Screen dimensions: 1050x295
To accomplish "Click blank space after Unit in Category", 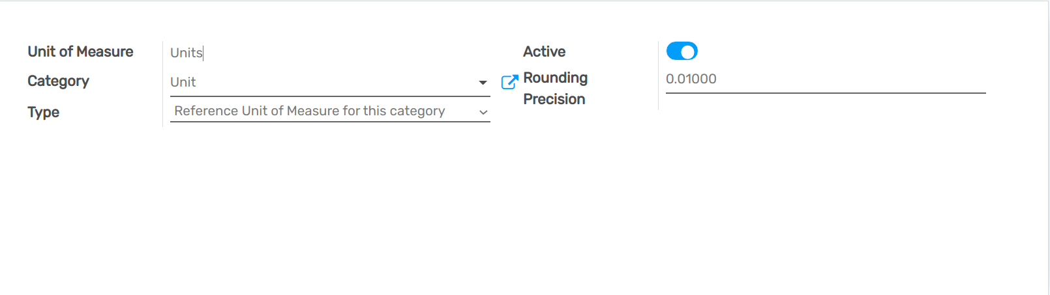I will coord(326,83).
